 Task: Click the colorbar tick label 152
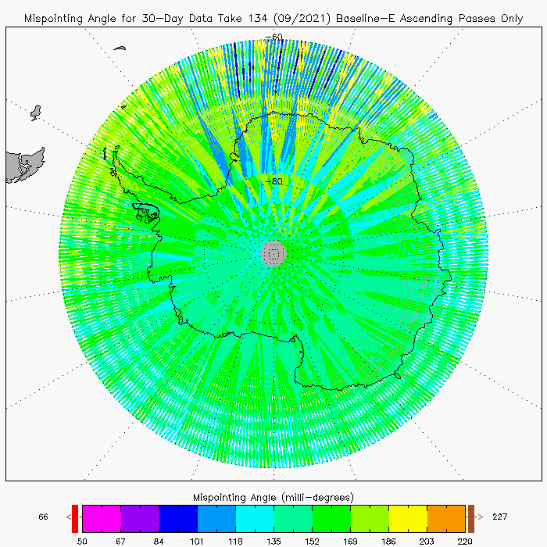coord(313,542)
